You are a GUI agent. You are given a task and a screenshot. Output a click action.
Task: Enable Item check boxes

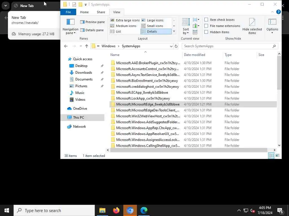tap(206, 20)
